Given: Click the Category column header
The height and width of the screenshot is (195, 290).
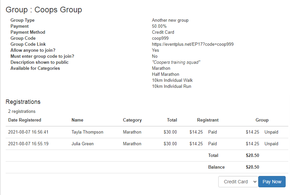Looking at the screenshot, I should pyautogui.click(x=132, y=120).
